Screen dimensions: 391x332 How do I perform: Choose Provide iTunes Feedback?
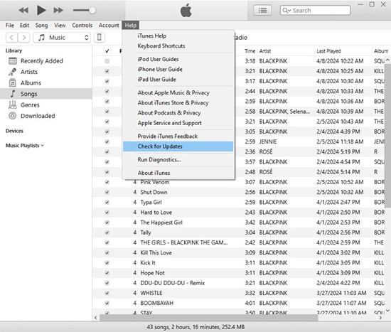178,136
